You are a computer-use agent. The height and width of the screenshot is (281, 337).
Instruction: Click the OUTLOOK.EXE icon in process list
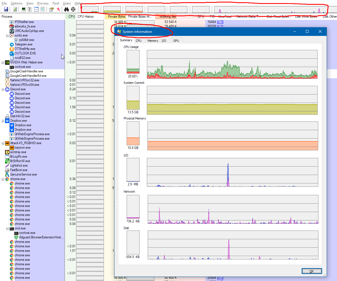pos(12,53)
